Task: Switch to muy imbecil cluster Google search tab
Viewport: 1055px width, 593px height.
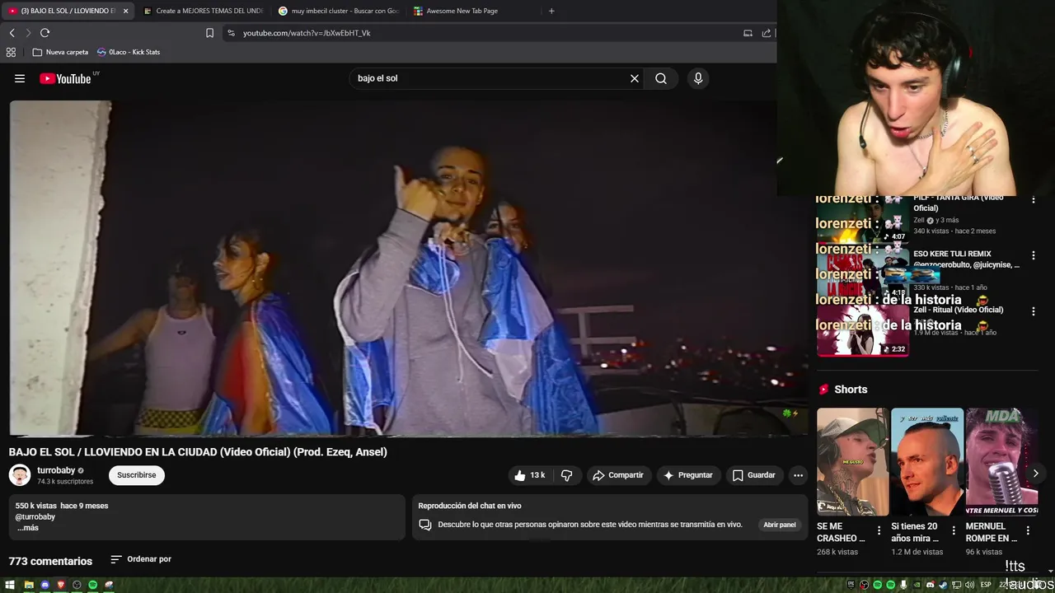Action: coord(338,11)
